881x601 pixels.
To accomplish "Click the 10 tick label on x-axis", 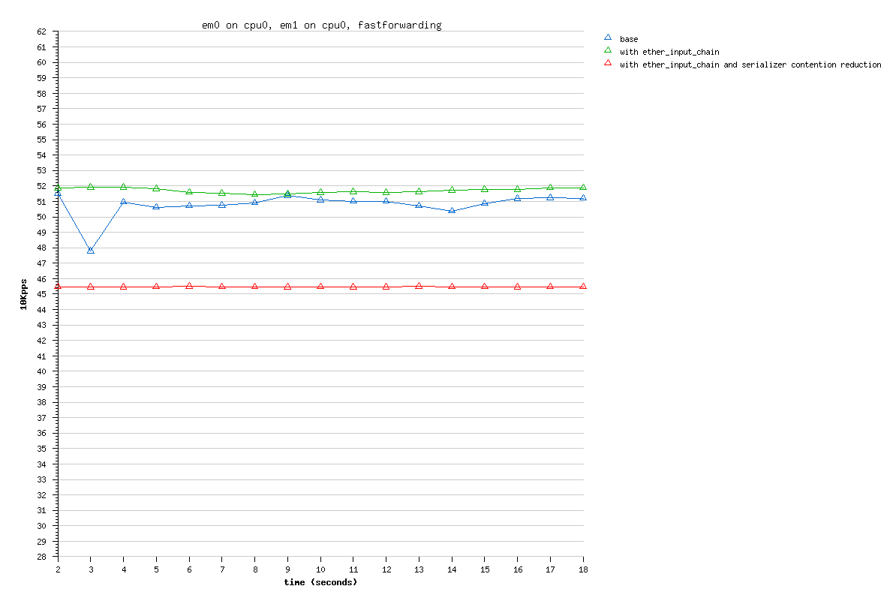I will (320, 570).
